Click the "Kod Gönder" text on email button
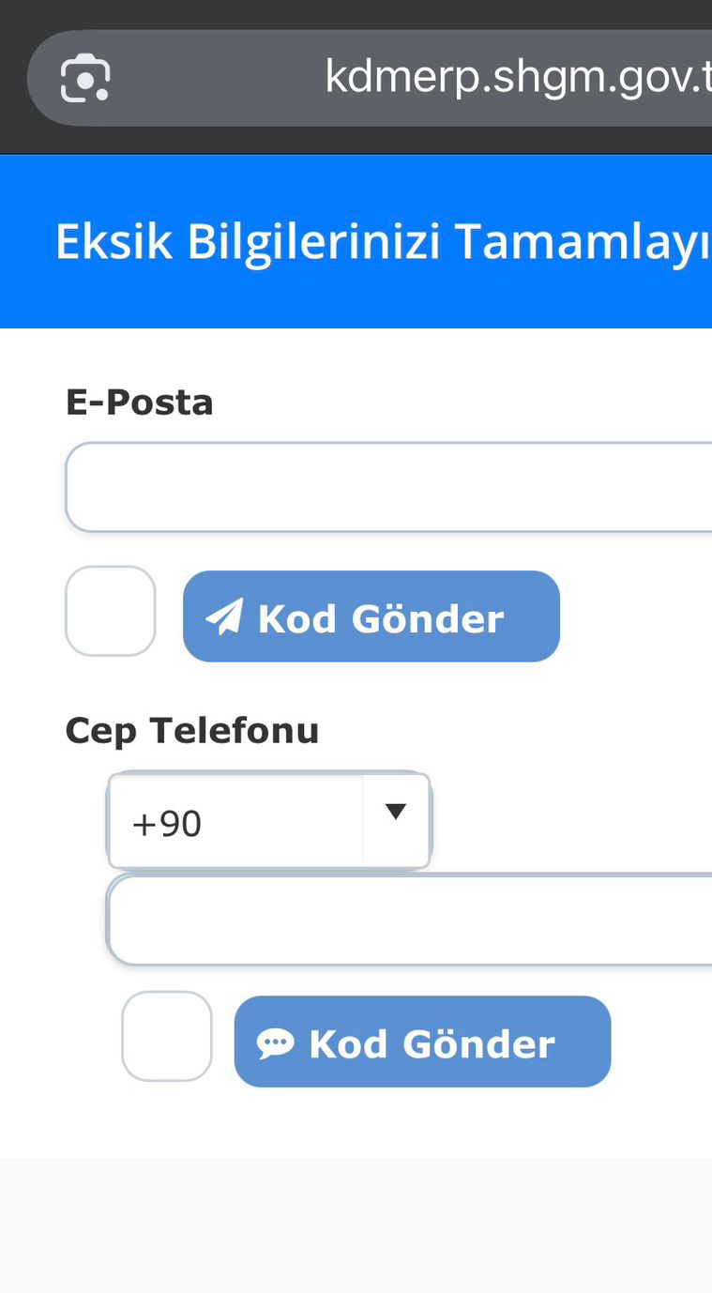Image resolution: width=712 pixels, height=1293 pixels. [x=381, y=618]
